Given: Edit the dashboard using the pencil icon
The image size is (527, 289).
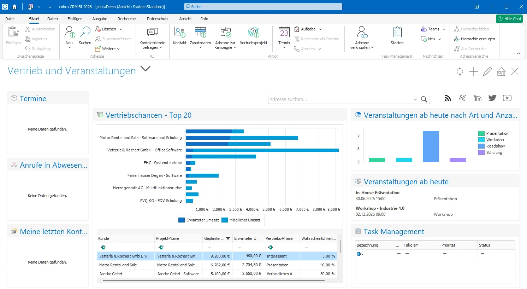Looking at the screenshot, I should tap(487, 71).
